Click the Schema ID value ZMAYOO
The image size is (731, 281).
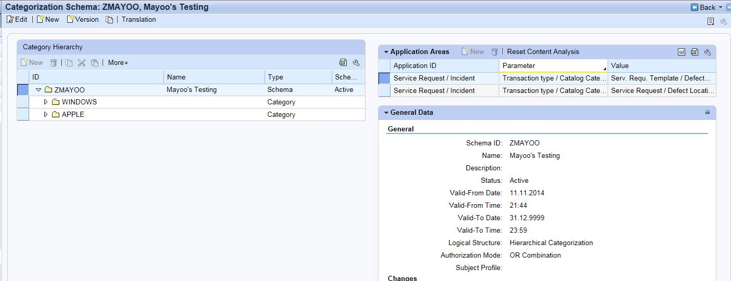tap(525, 143)
